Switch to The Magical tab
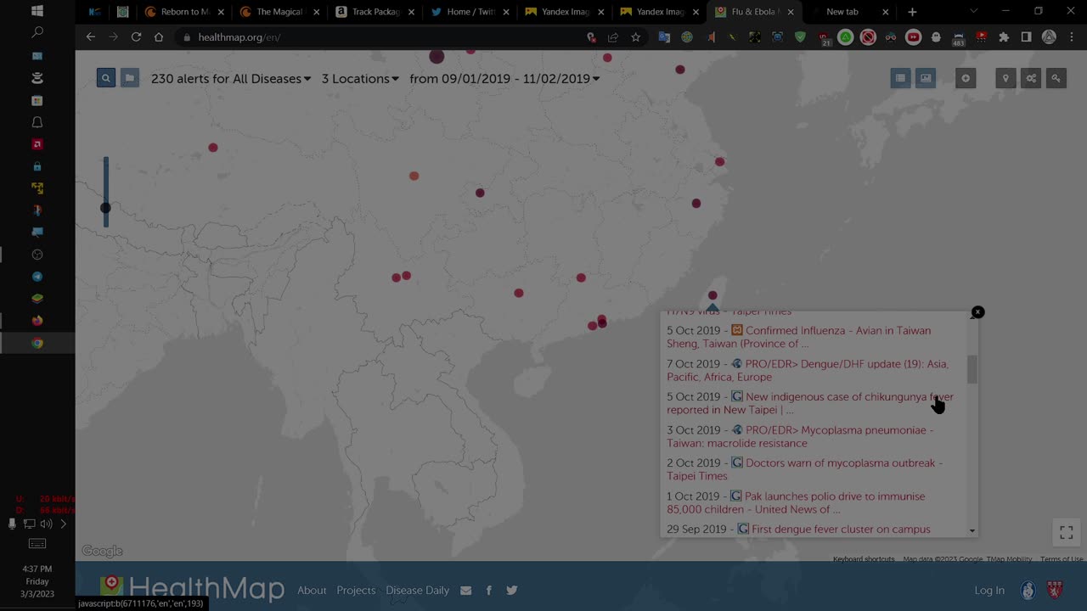Image resolution: width=1087 pixels, height=611 pixels. click(279, 12)
